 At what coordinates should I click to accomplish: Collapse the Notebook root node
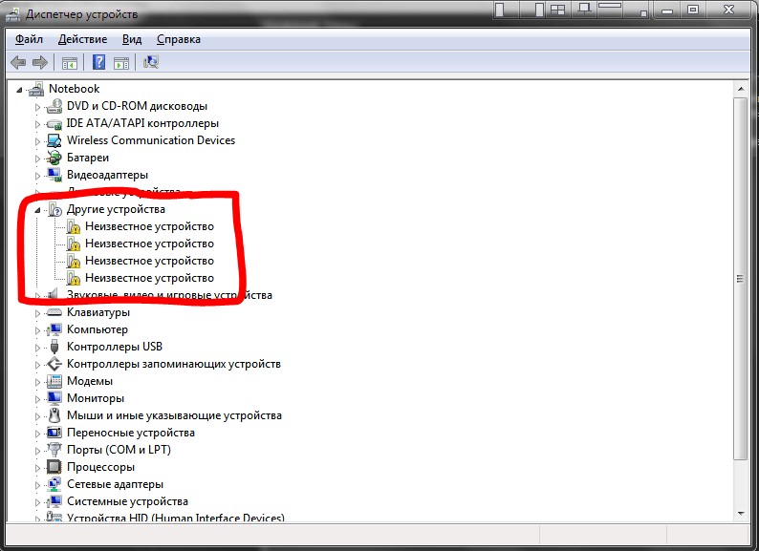pos(19,90)
